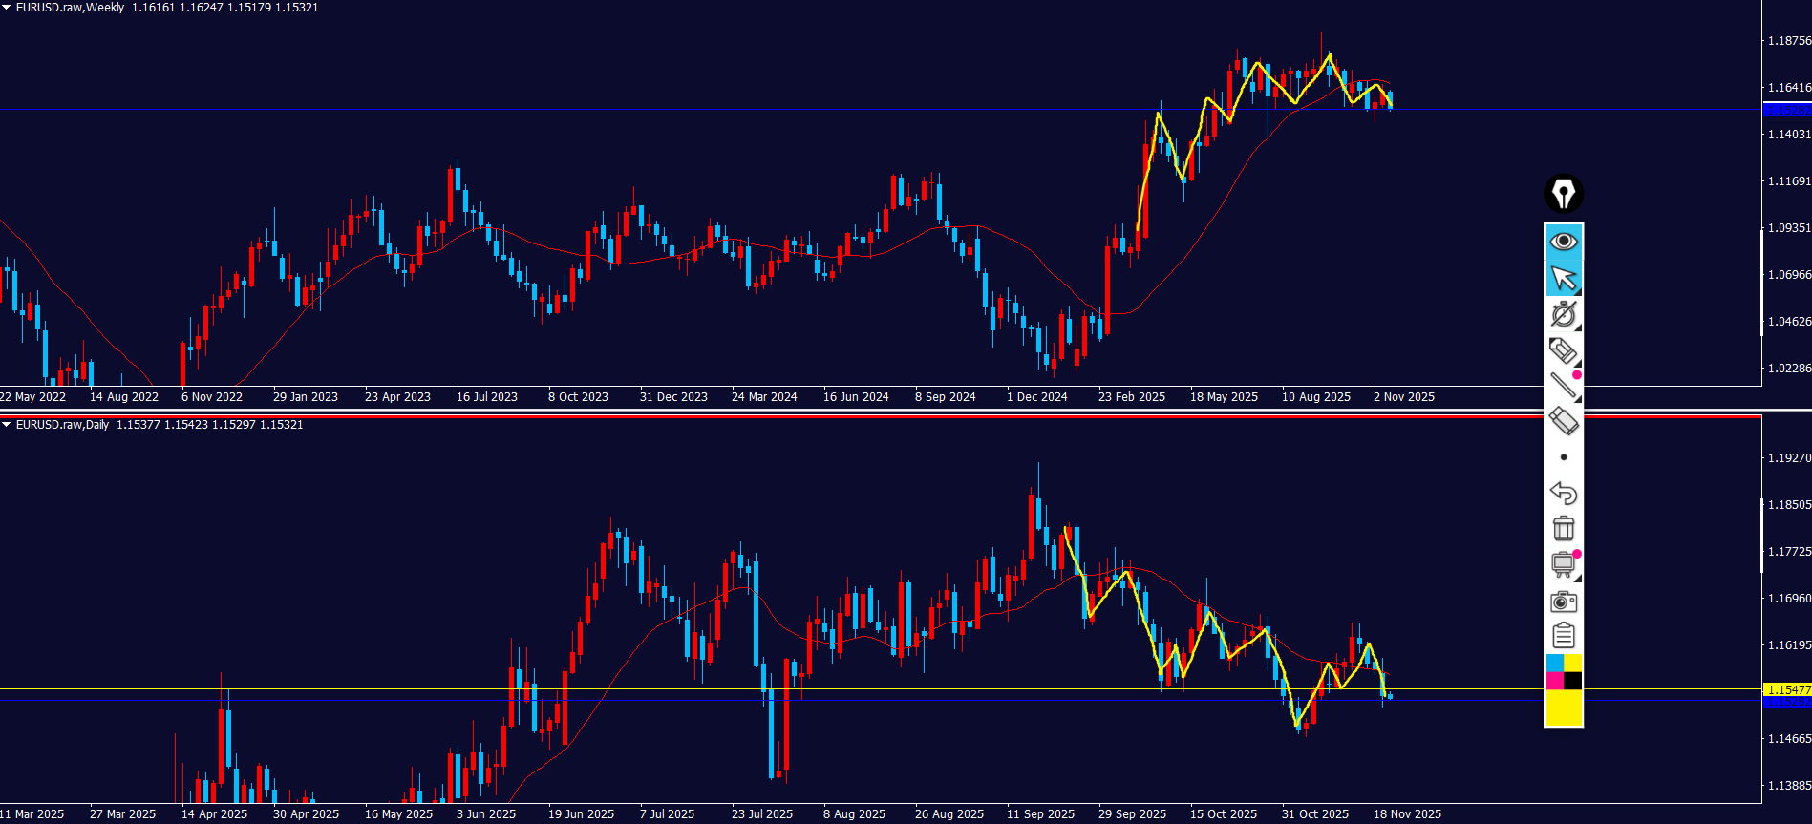This screenshot has height=824, width=1812.
Task: Choose the black color swatch
Action: tap(1572, 680)
